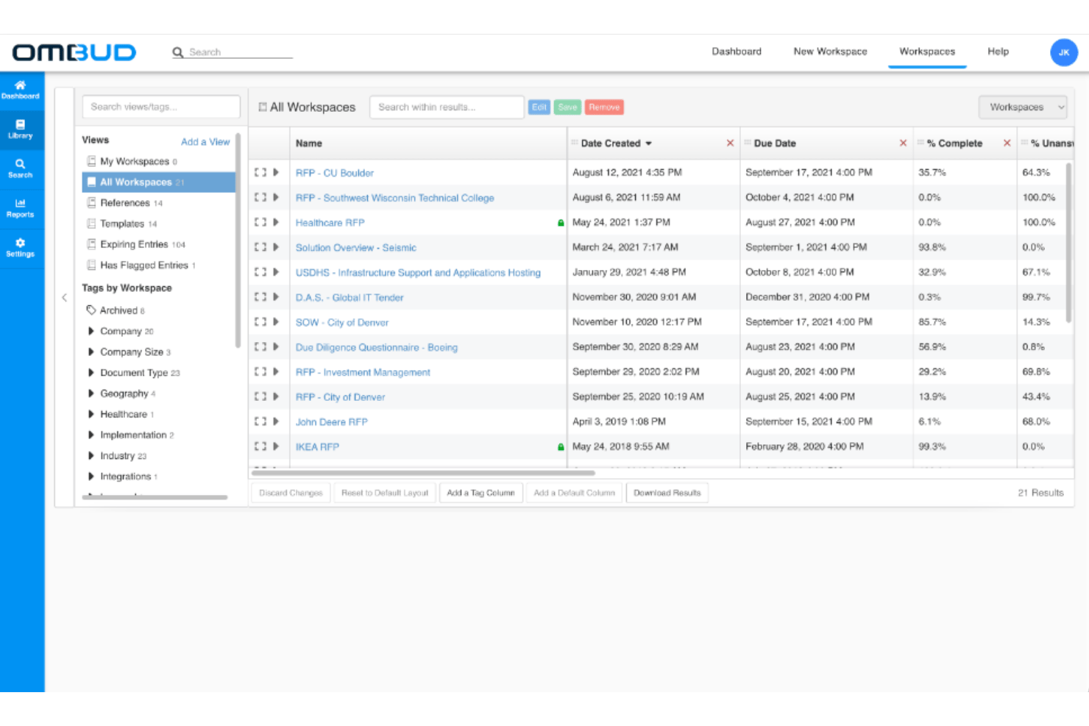Click fullscreen icon for Solution Overview - Seismic row

point(260,247)
